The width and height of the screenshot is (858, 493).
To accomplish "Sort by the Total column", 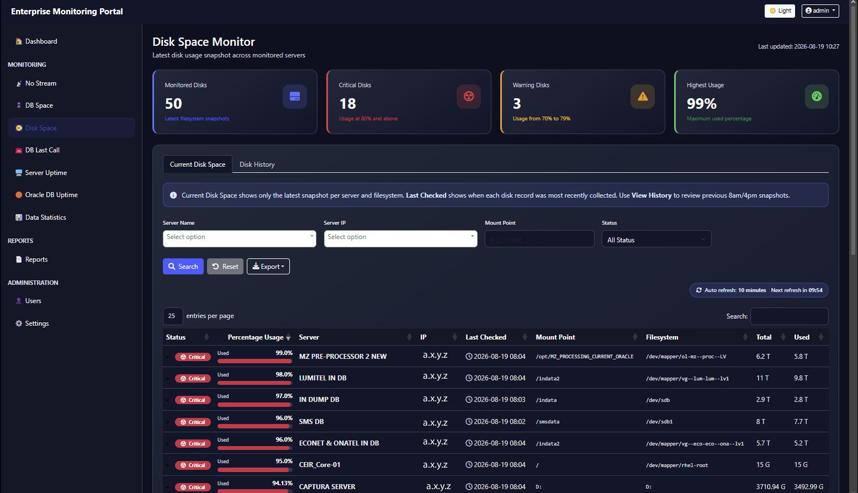I will click(771, 337).
